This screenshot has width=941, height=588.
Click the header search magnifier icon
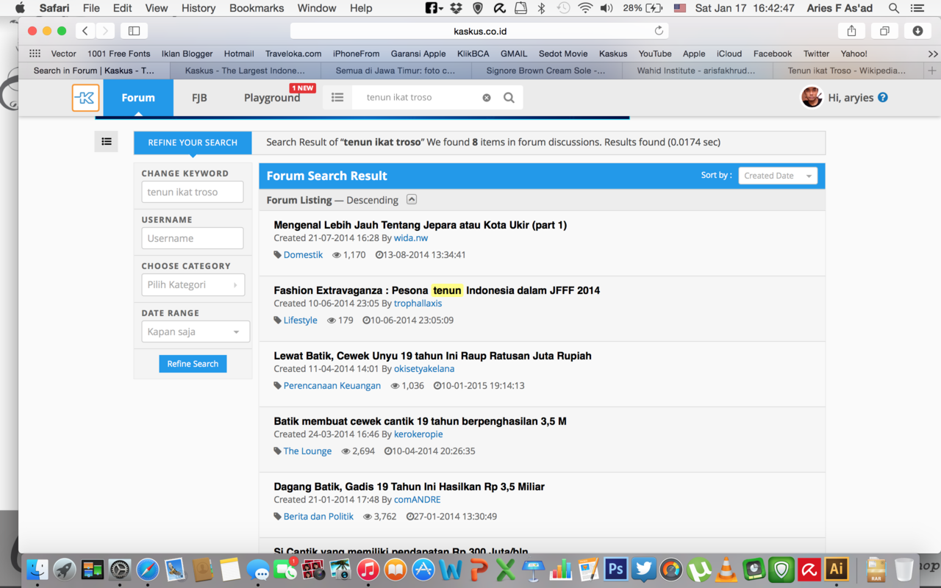(509, 98)
